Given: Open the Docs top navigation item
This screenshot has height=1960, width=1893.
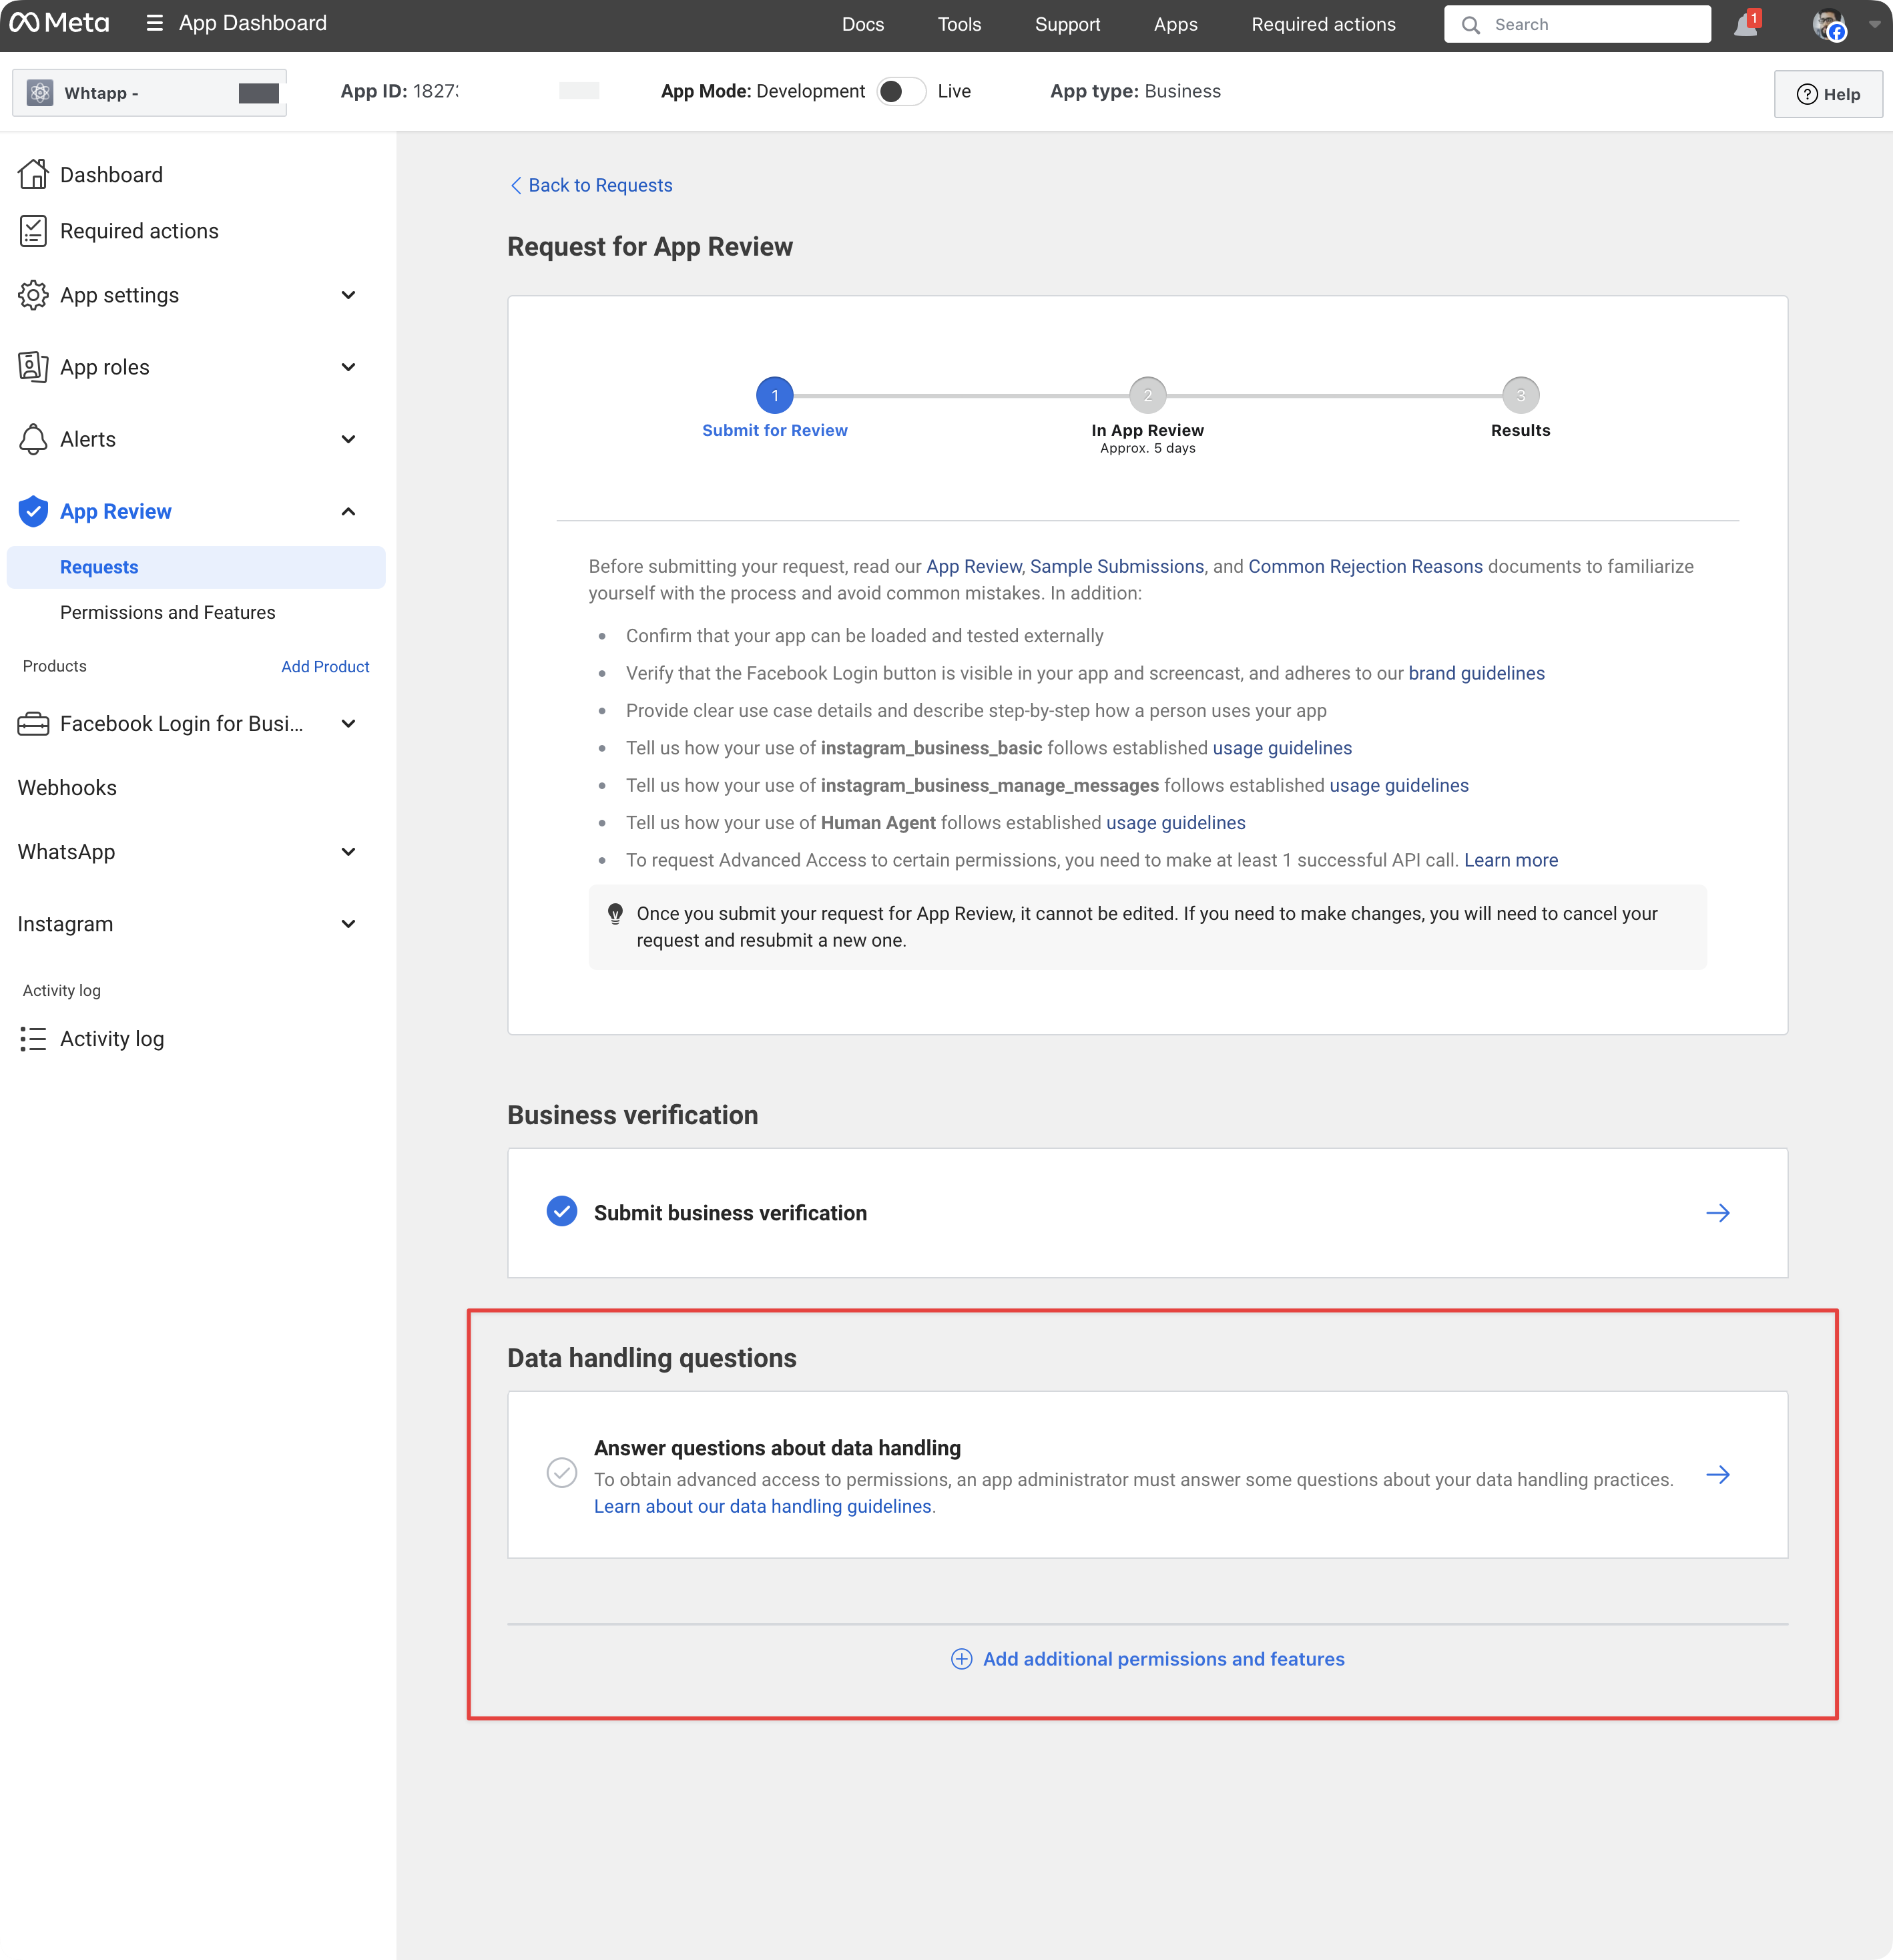Looking at the screenshot, I should click(862, 25).
